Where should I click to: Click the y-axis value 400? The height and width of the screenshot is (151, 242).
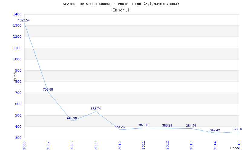(18, 127)
